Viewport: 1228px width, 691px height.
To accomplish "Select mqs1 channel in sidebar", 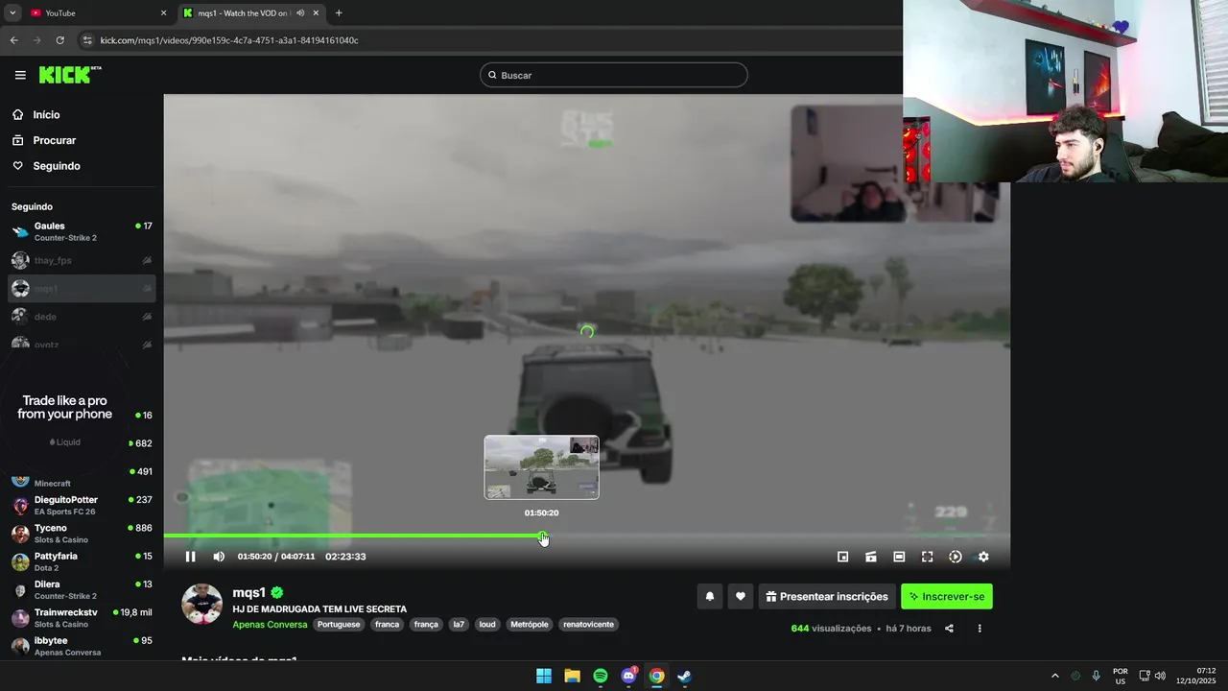I will pyautogui.click(x=82, y=288).
